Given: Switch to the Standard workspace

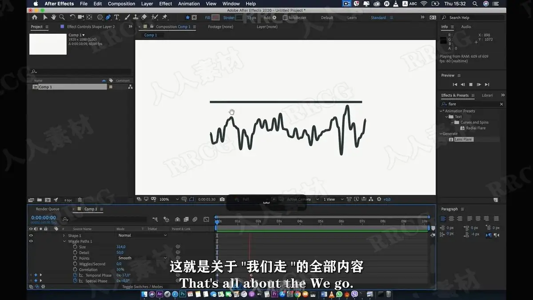Looking at the screenshot, I should (378, 18).
